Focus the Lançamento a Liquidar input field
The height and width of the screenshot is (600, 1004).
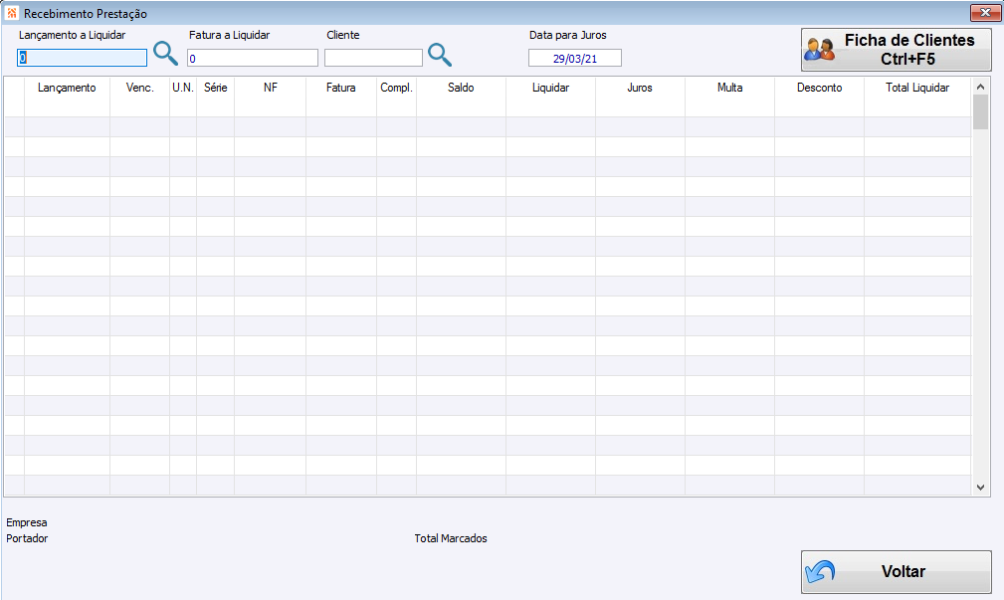(82, 59)
